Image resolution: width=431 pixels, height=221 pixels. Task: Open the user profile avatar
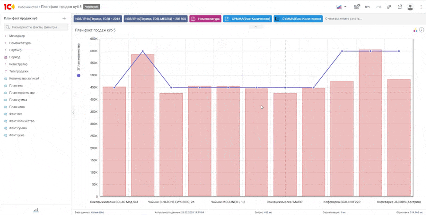tap(410, 7)
